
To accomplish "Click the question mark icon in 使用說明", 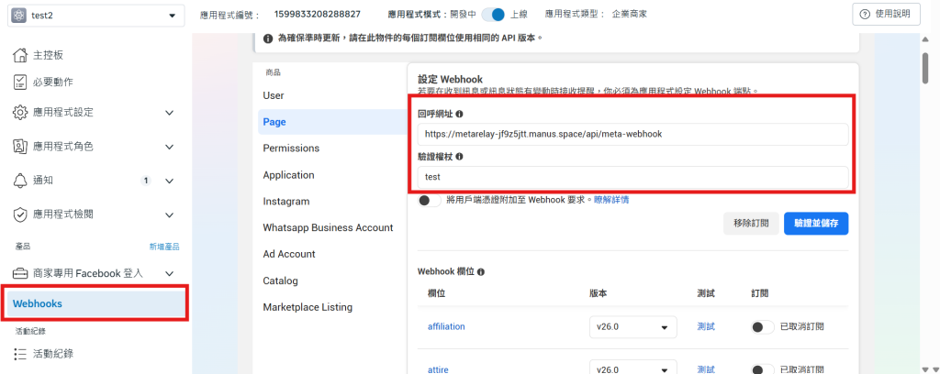I will tap(865, 15).
